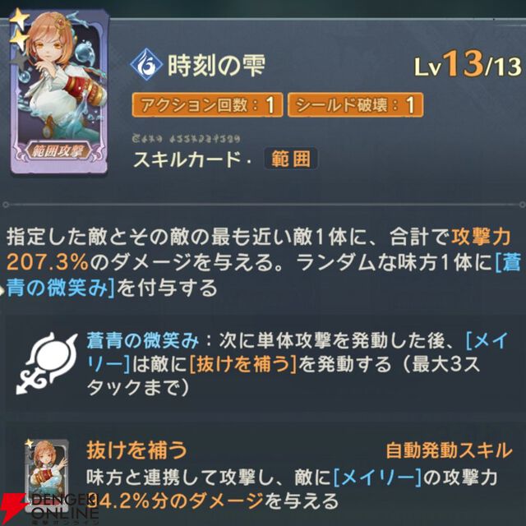Tap the large 範囲攻撃 skill card portrait
This screenshot has width=526, height=526.
[x=59, y=91]
